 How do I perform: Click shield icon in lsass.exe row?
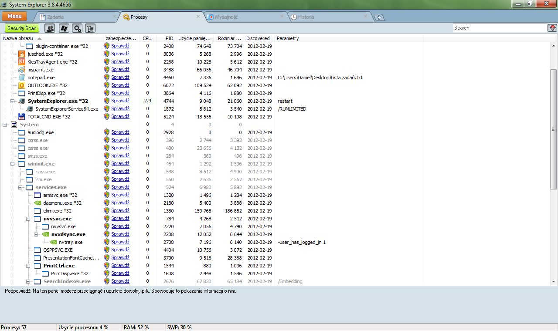[x=106, y=171]
